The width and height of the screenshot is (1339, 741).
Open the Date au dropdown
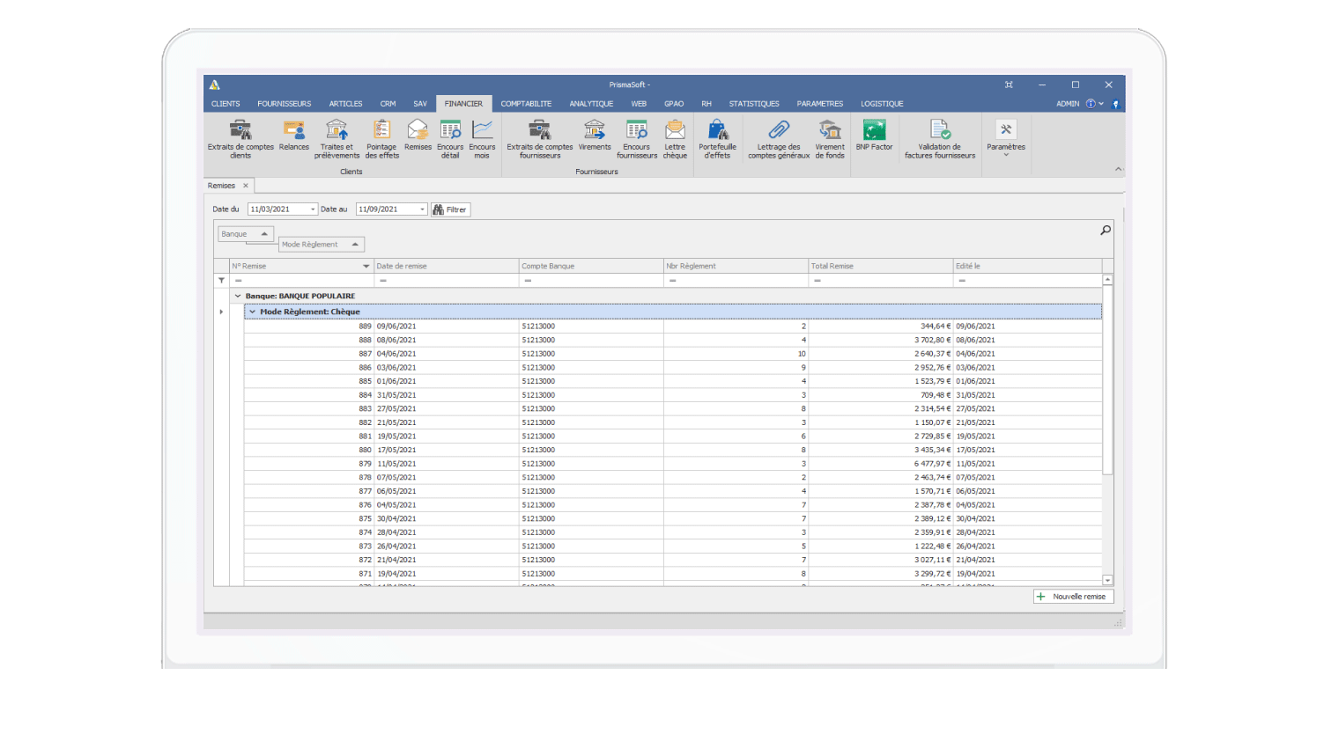pos(422,209)
